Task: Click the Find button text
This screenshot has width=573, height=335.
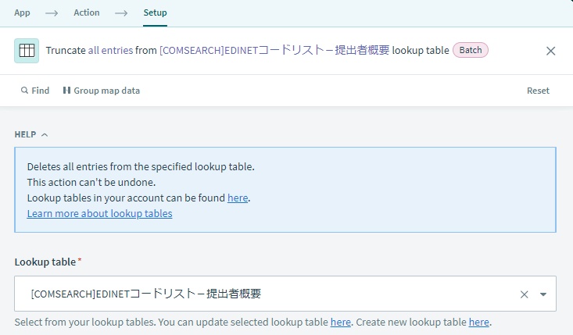Action: click(41, 91)
